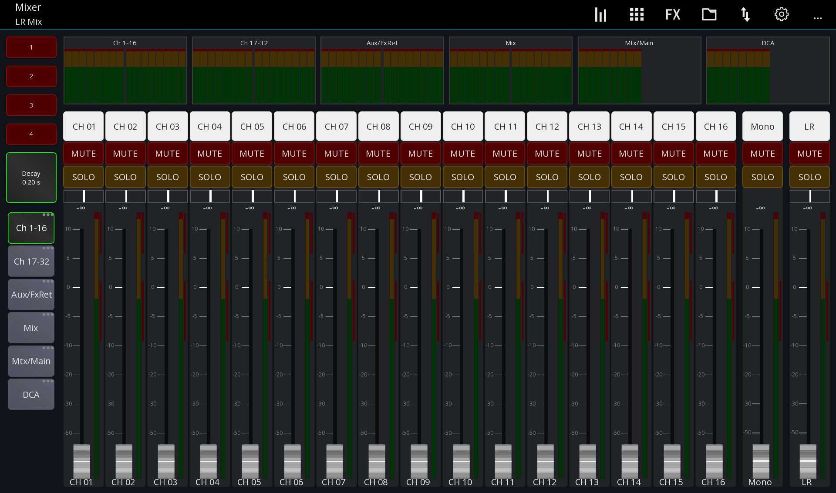836x493 pixels.
Task: Click the Mix section of the meter bridge
Action: tap(510, 70)
